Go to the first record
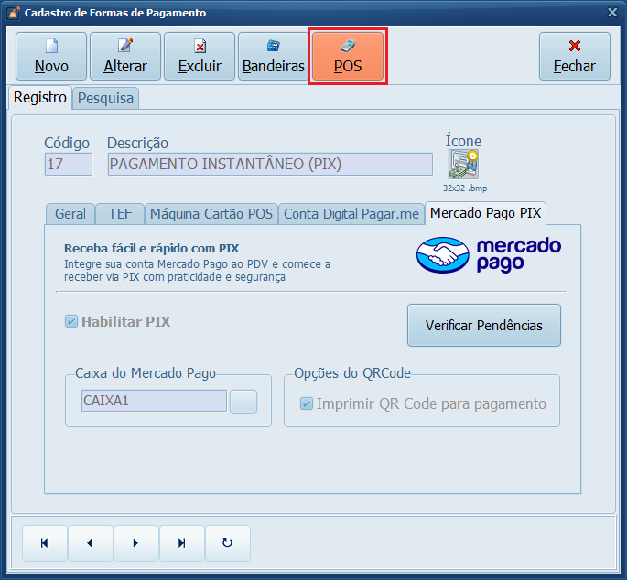627x580 pixels. (x=44, y=542)
